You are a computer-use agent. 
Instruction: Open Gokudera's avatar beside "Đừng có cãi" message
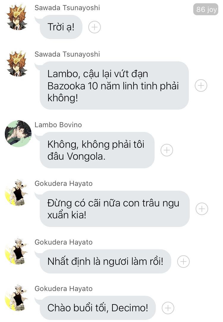(16, 192)
